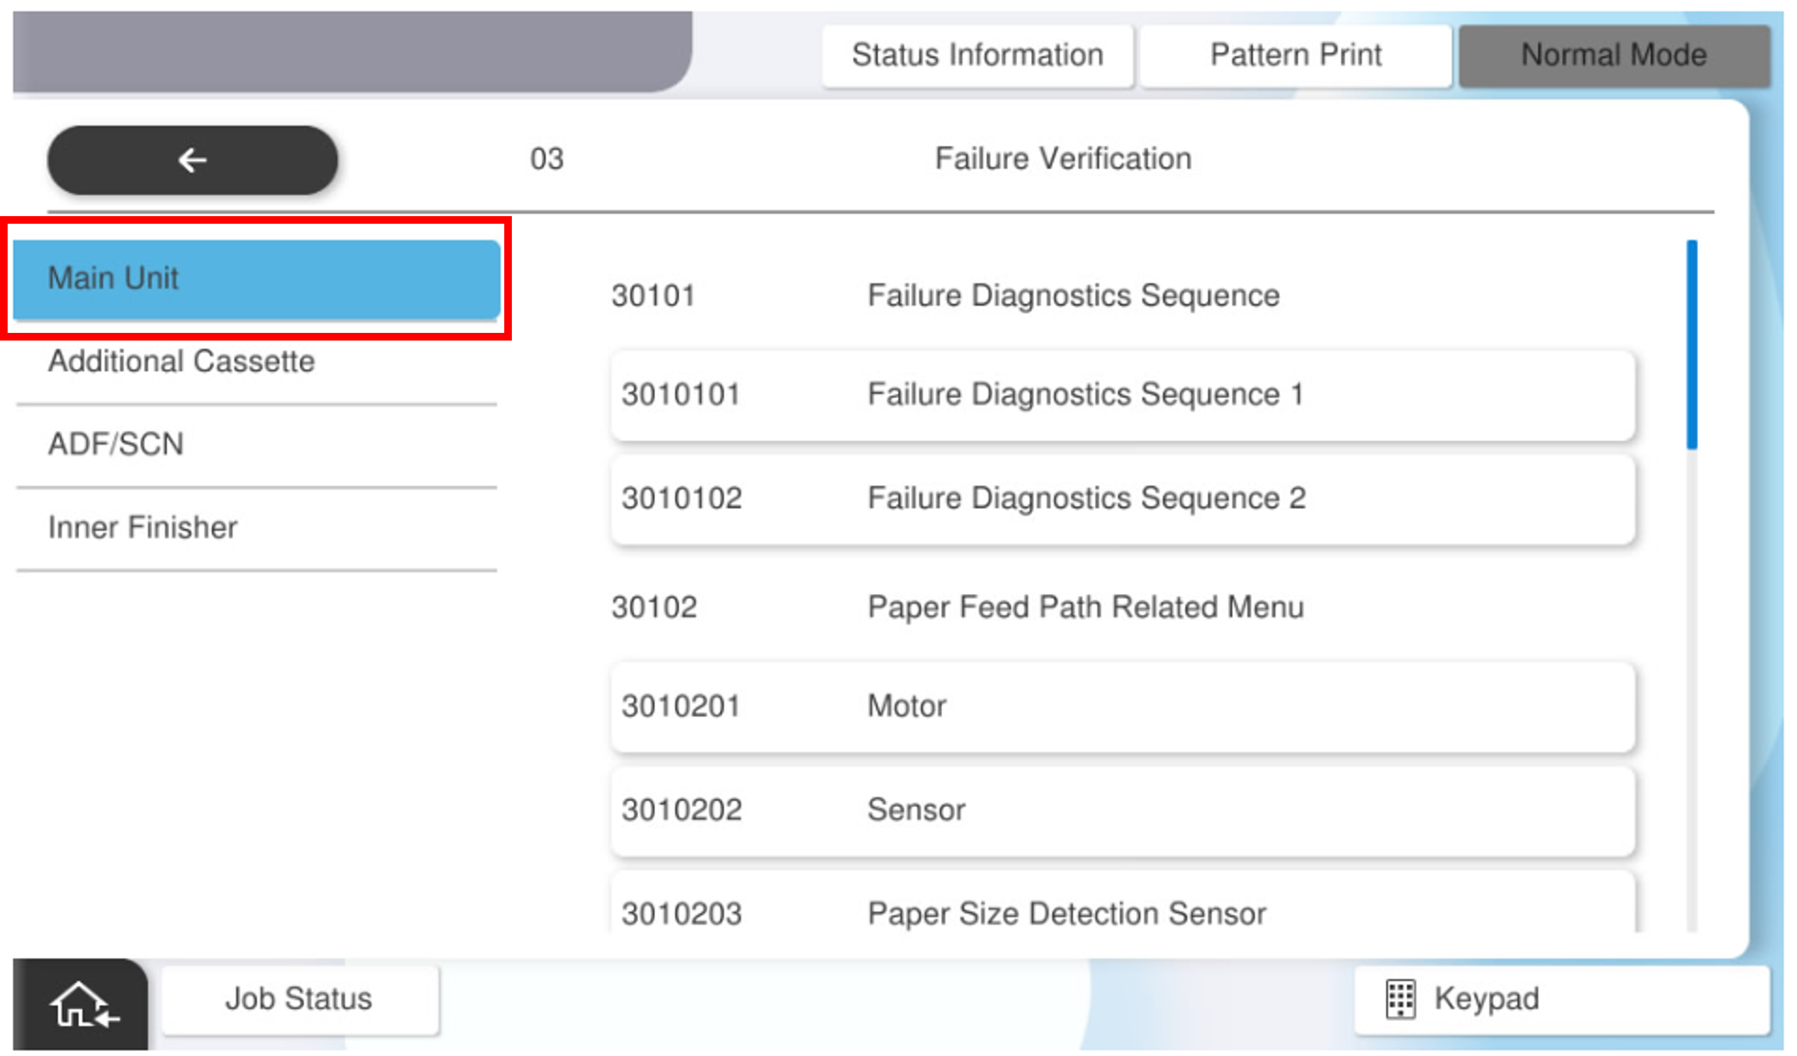
Task: Open Failure Diagnostics Sequence 2
Action: point(1122,498)
